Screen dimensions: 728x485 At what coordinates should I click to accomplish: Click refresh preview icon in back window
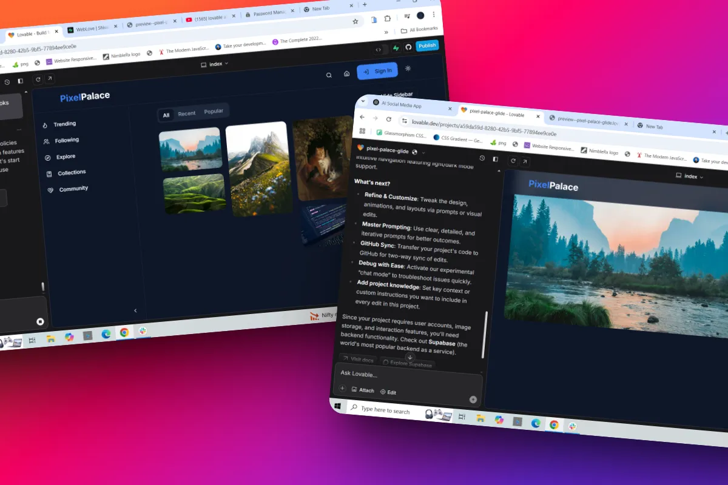pos(38,79)
